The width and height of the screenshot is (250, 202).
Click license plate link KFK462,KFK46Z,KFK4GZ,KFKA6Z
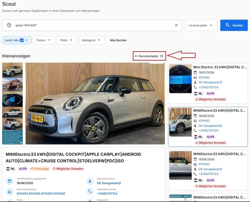click(x=41, y=193)
